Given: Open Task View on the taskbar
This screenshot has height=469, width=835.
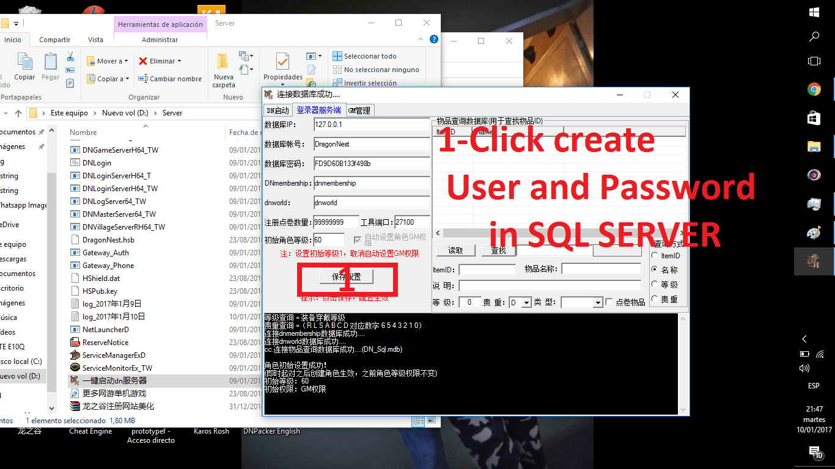Looking at the screenshot, I should pyautogui.click(x=814, y=61).
